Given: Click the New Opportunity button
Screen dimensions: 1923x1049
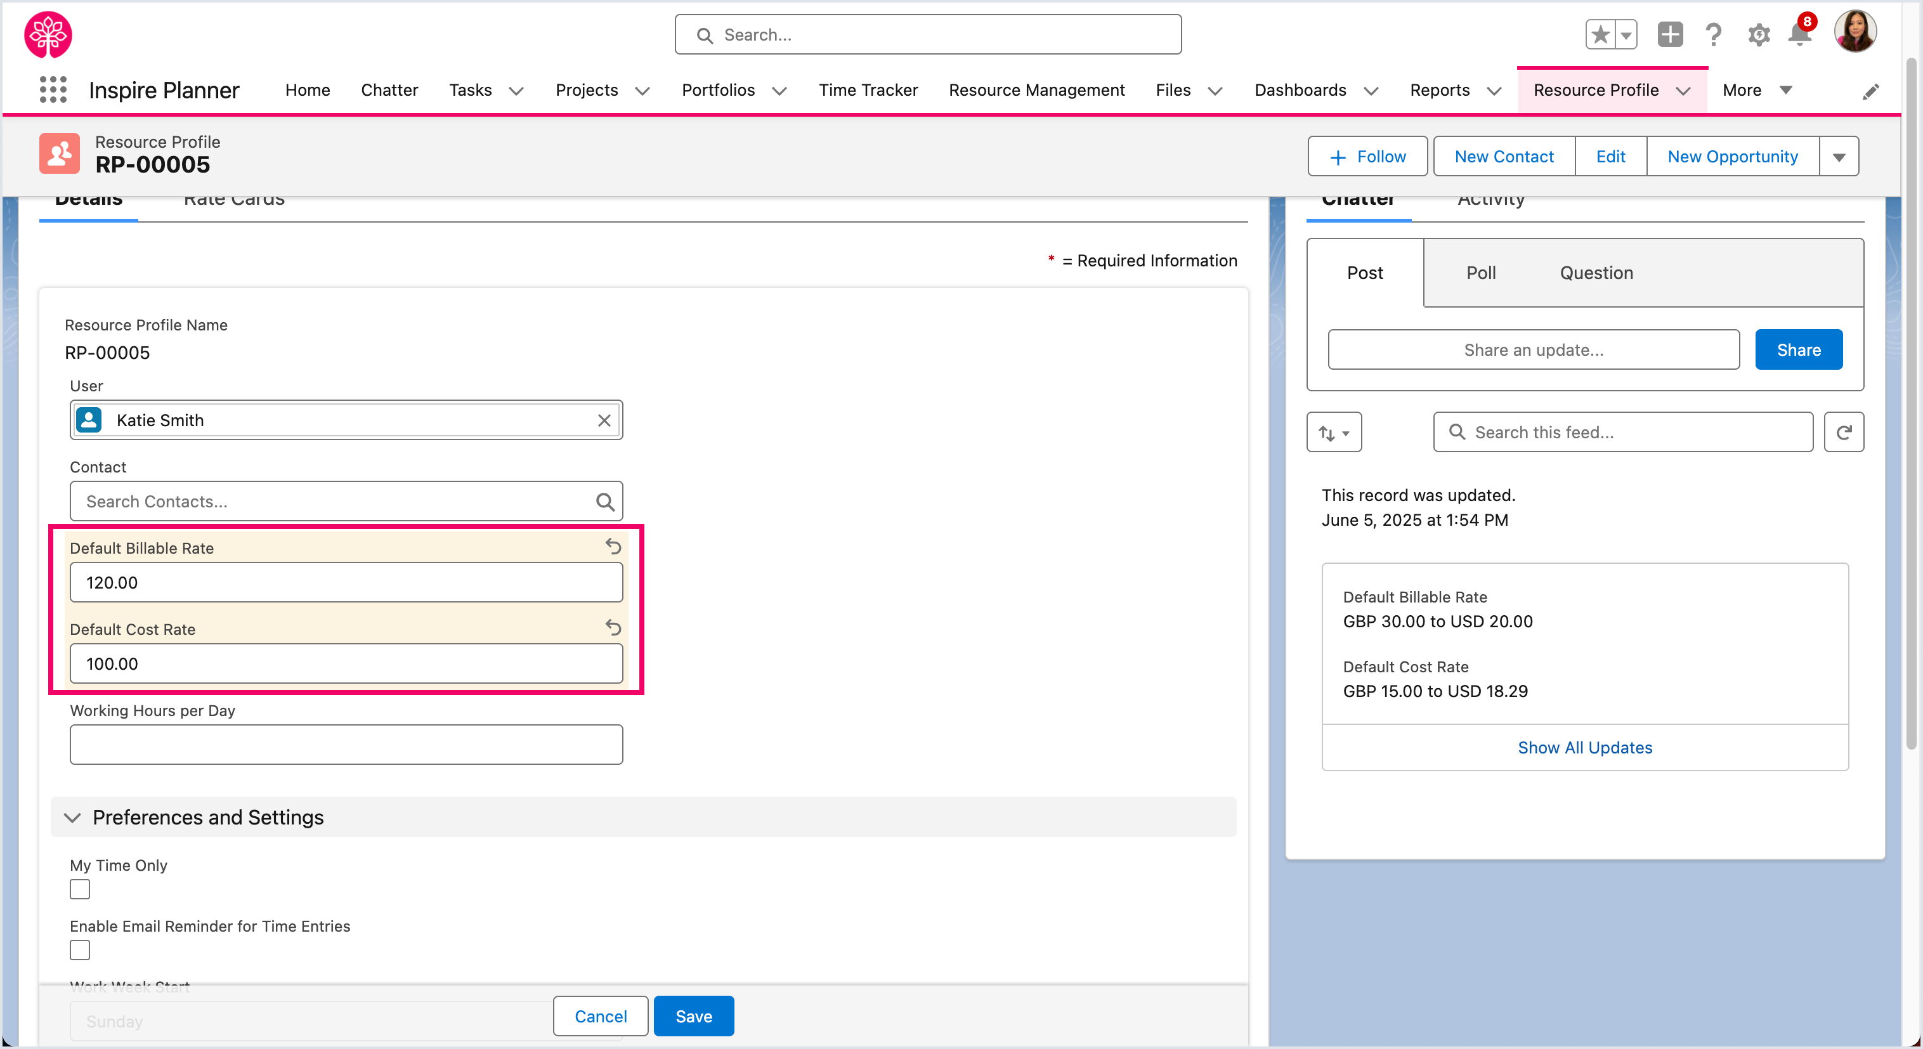Looking at the screenshot, I should click(1732, 156).
